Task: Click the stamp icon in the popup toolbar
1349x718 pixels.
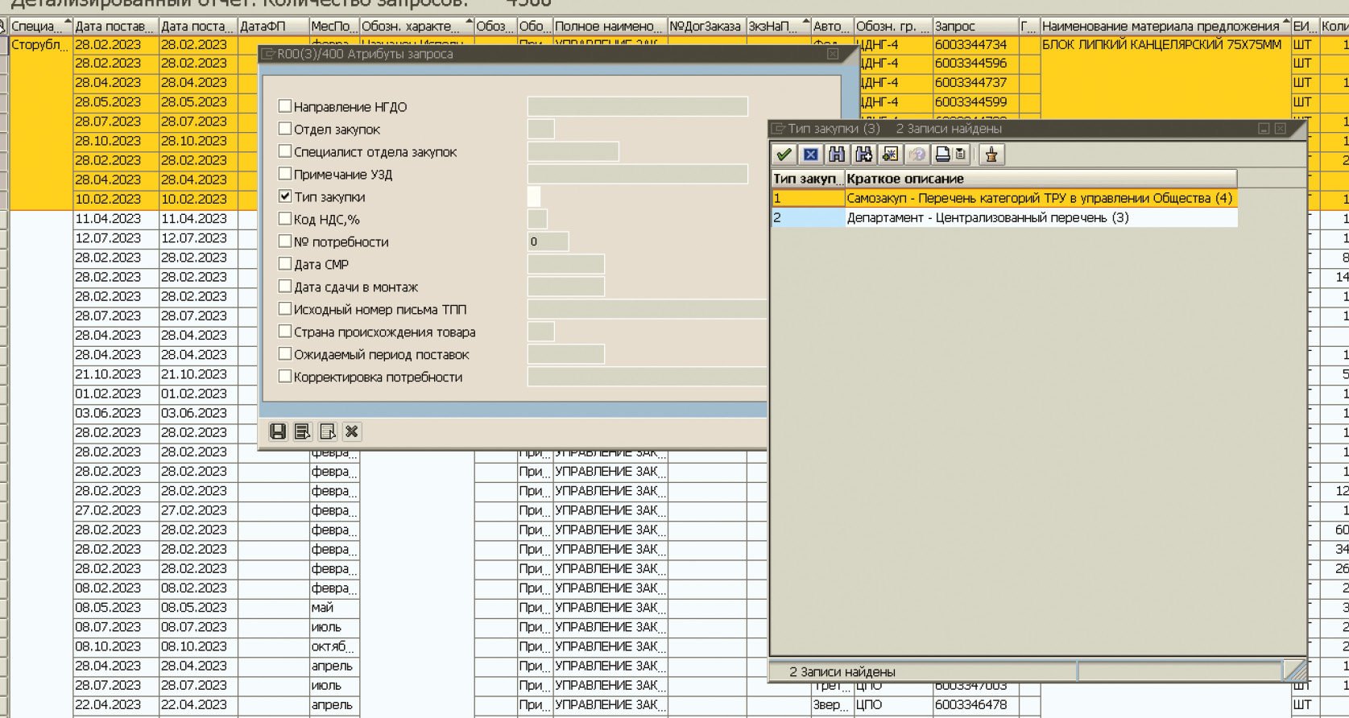Action: 991,155
